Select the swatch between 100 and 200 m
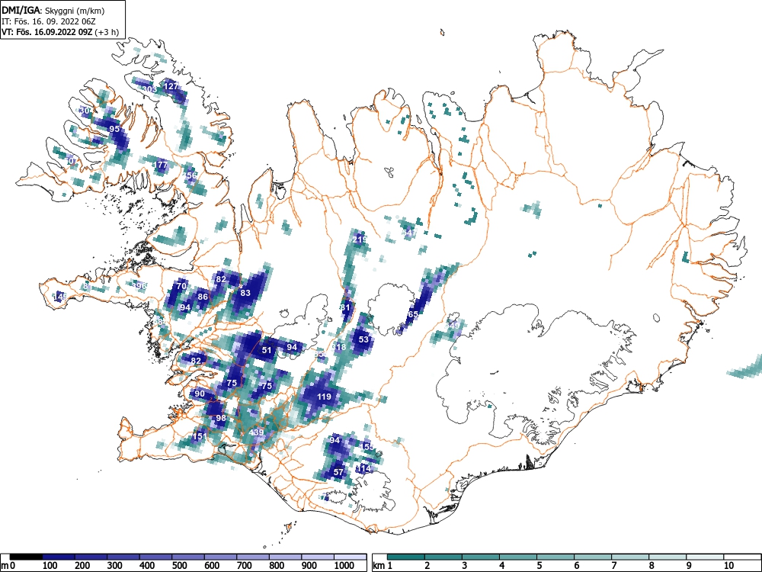Image resolution: width=762 pixels, height=572 pixels. coord(59,557)
